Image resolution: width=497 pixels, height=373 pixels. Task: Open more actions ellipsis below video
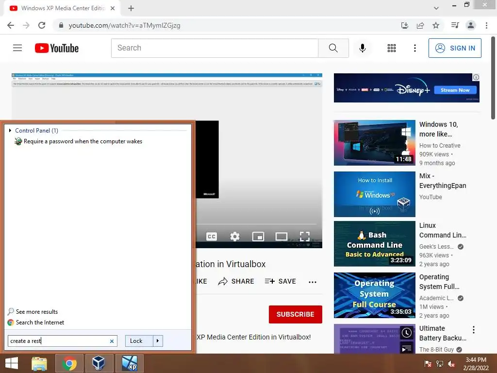313,282
